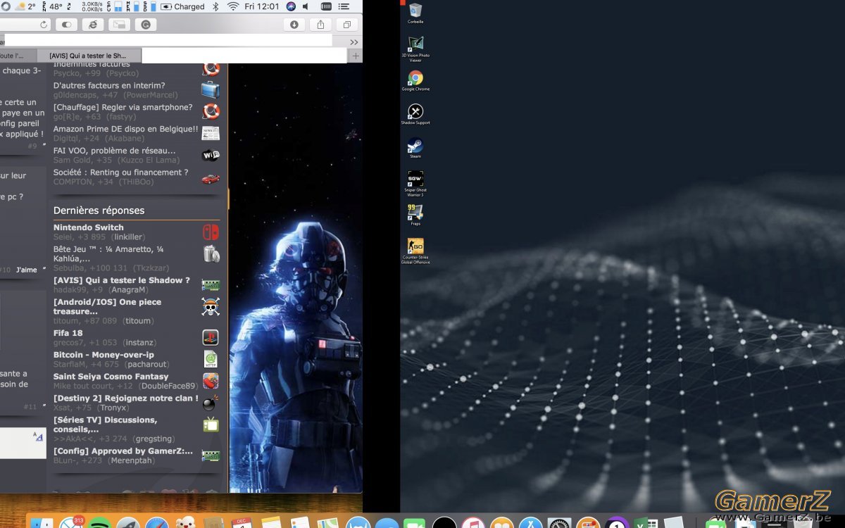Open '[Destiny 2] Rejoignez notre clan !' topic
This screenshot has width=845, height=528.
pyautogui.click(x=126, y=398)
